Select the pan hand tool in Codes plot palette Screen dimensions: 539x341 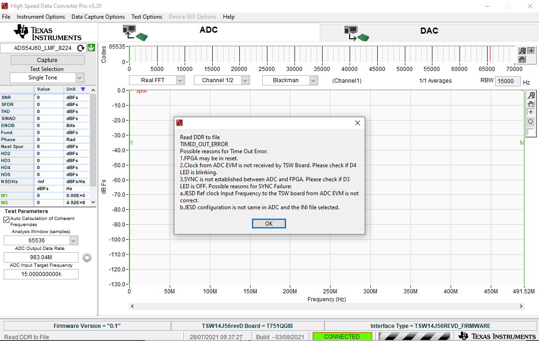(522, 59)
